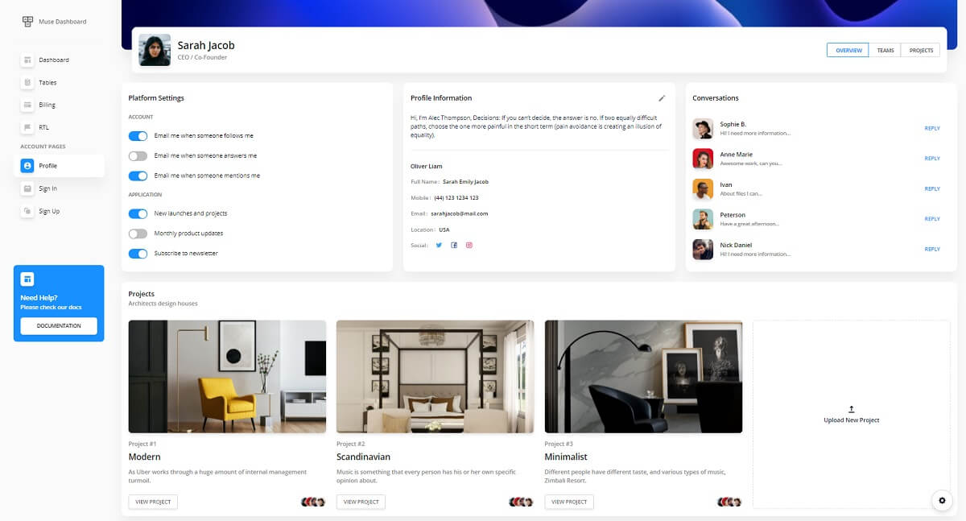Screen dimensions: 966x521
Task: Open Sarah's Instagram social profile
Action: point(469,244)
